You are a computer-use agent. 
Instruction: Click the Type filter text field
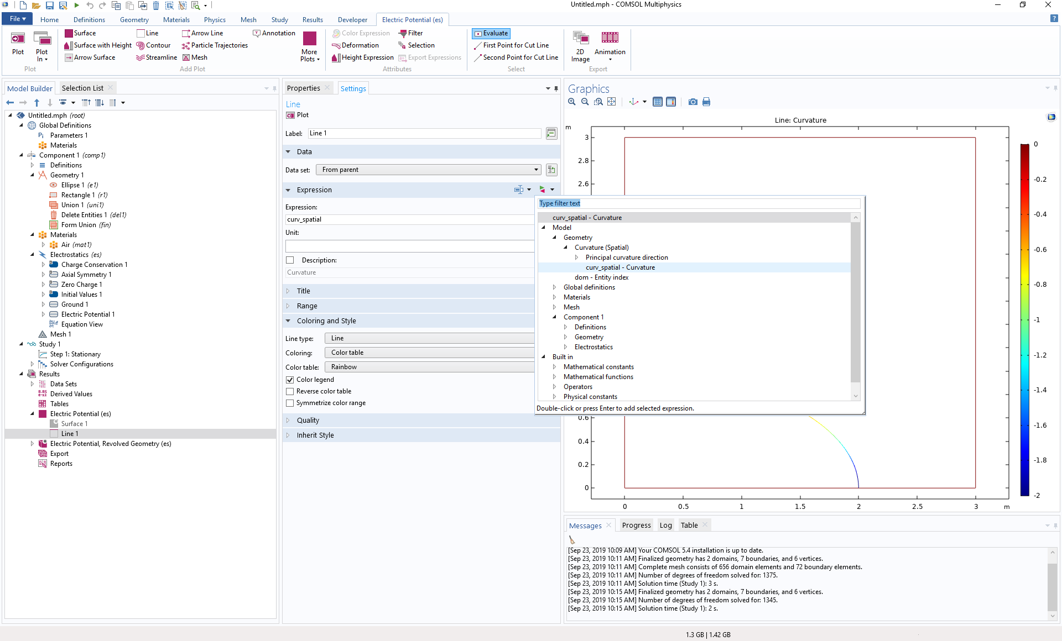click(699, 203)
